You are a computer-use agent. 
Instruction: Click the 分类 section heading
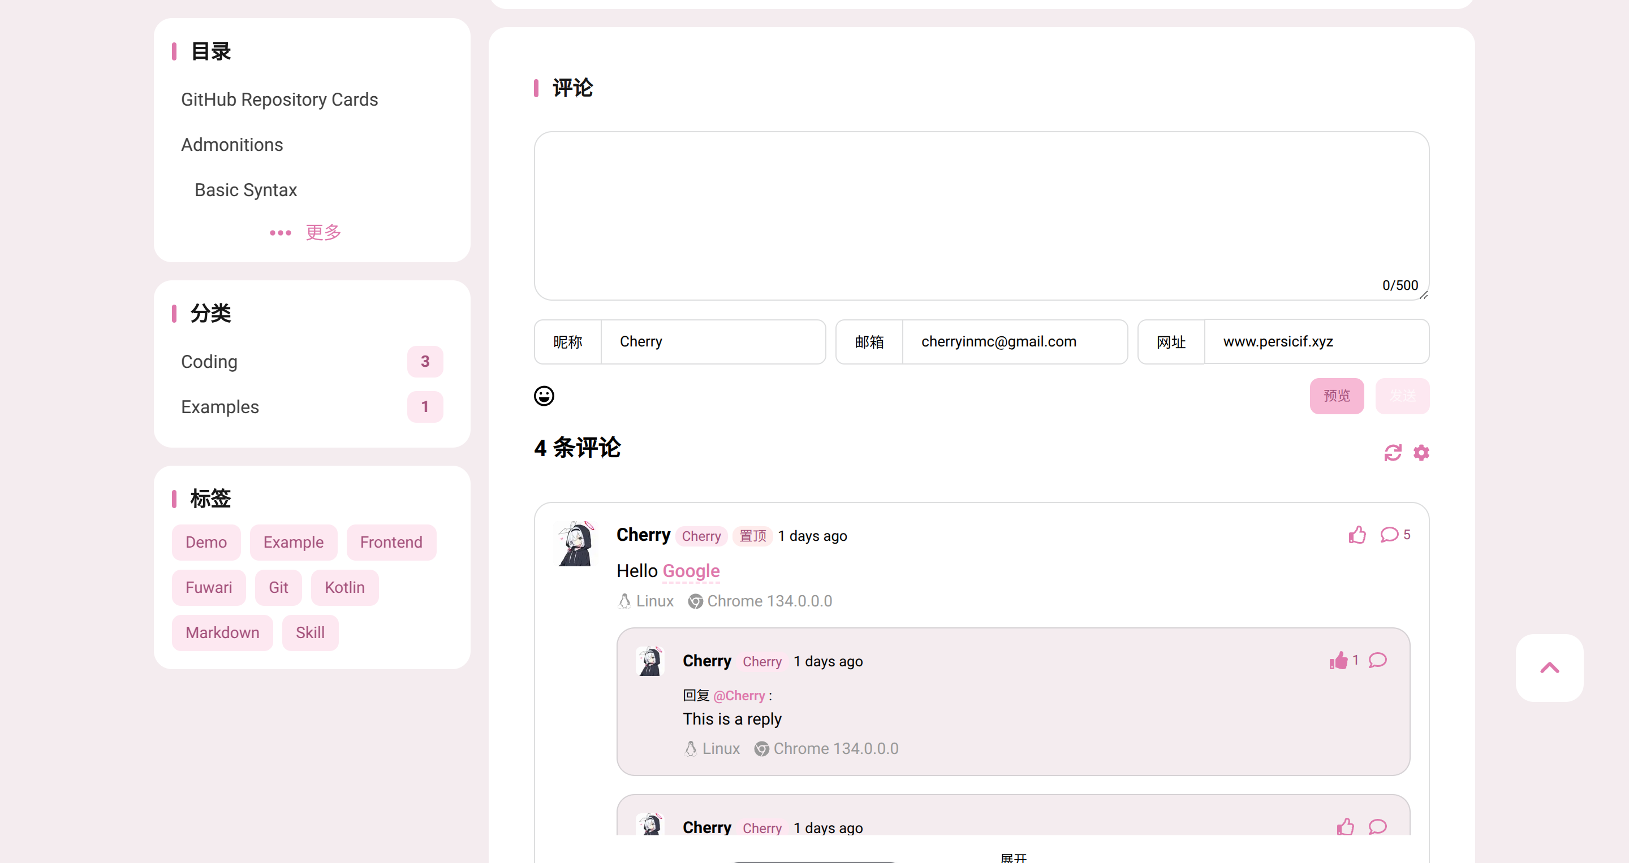click(x=210, y=313)
